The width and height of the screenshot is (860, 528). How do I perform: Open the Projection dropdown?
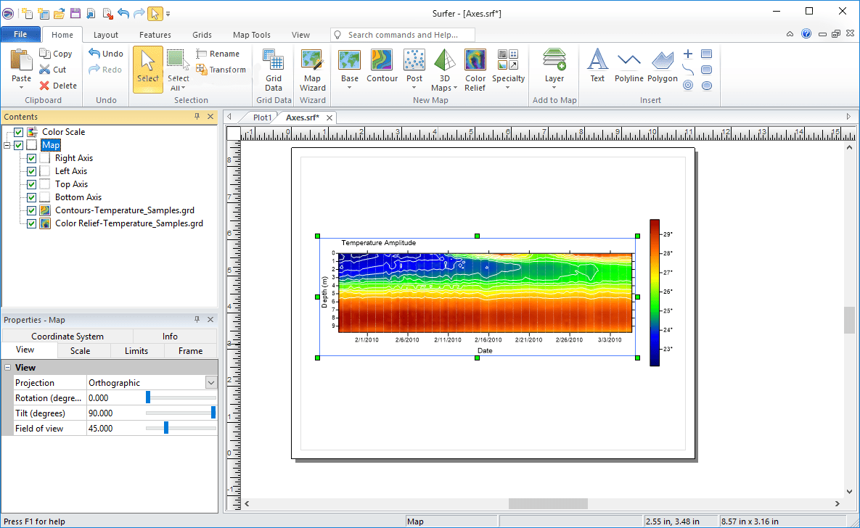click(x=211, y=383)
